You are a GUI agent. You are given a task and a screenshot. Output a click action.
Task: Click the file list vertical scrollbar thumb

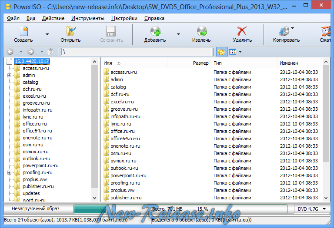coord(326,114)
